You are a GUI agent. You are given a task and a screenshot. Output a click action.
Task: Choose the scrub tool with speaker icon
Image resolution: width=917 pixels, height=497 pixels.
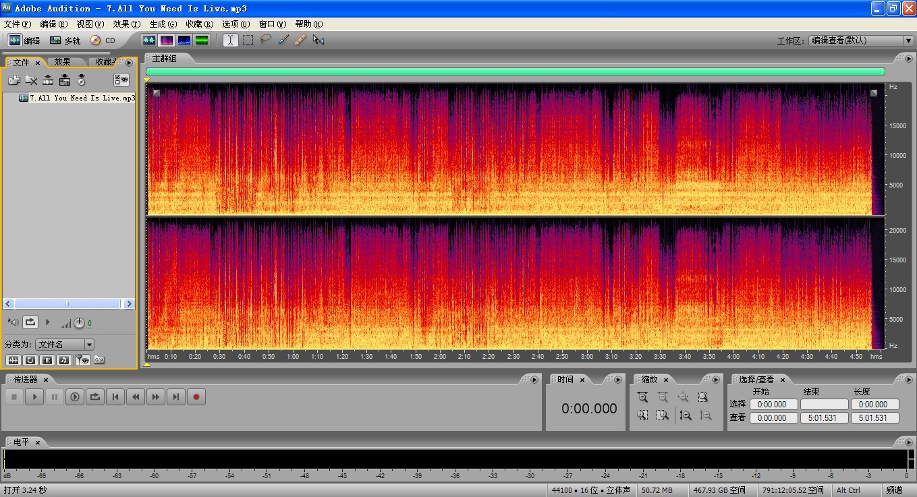pyautogui.click(x=318, y=40)
